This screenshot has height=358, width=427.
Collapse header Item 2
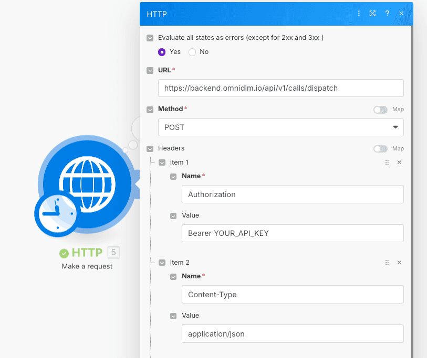[162, 263]
